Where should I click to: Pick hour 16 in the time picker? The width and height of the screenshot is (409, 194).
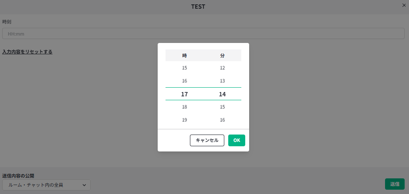184,81
